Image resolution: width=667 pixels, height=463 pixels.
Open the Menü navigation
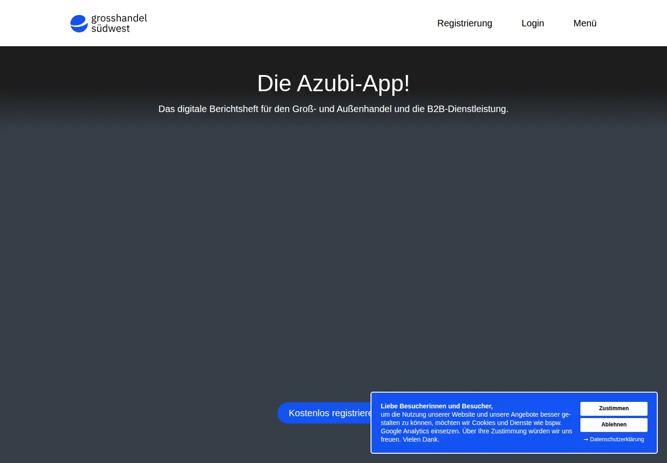585,23
